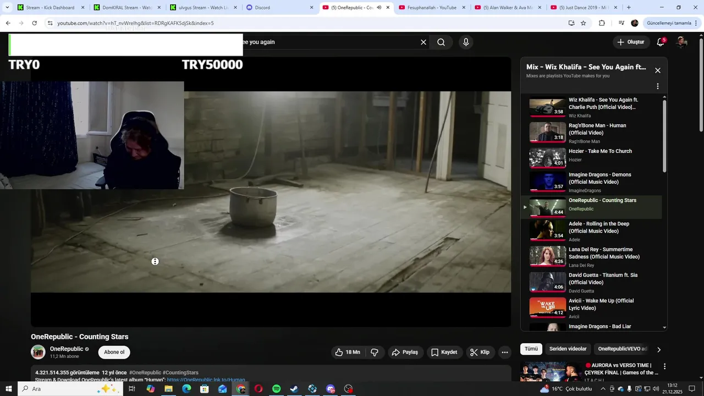Viewport: 704px width, 396px height.
Task: Subscribe with the Abone ol button
Action: [x=114, y=352]
